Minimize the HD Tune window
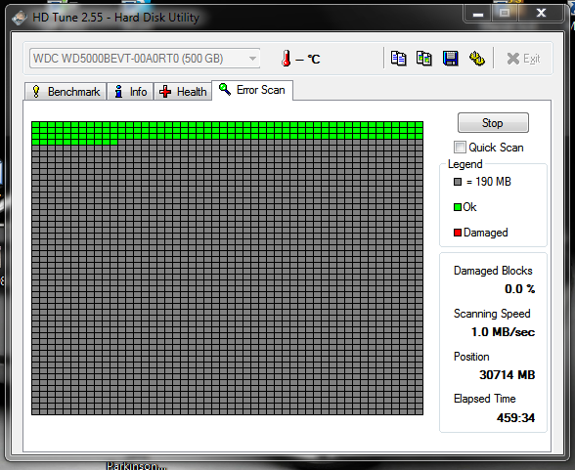Viewport: 575px width, 470px height. point(478,14)
